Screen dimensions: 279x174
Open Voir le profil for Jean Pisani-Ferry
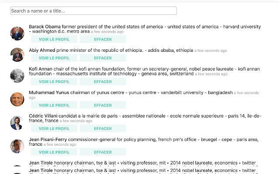[x=54, y=152]
